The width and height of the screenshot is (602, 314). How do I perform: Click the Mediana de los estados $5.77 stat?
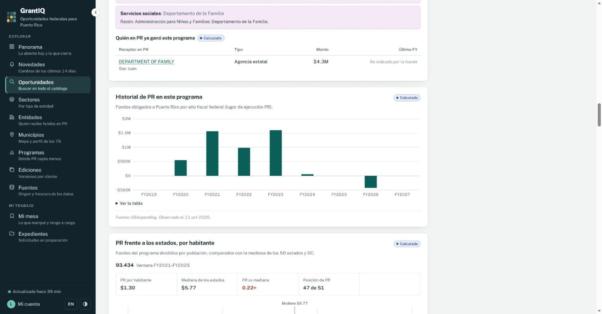pos(207,284)
